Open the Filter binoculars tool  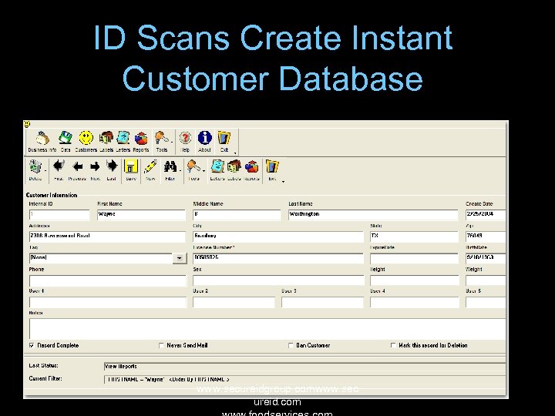pos(170,170)
